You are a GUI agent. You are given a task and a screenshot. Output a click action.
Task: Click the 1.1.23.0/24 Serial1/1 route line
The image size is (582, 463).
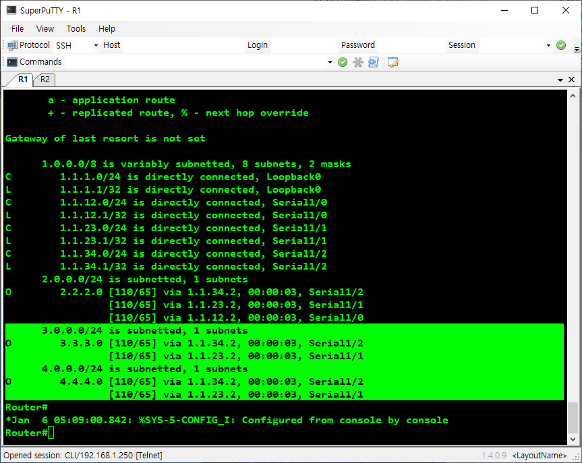167,228
